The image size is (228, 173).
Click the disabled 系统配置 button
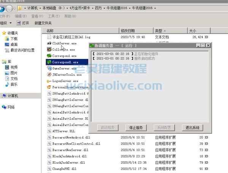[164, 128]
